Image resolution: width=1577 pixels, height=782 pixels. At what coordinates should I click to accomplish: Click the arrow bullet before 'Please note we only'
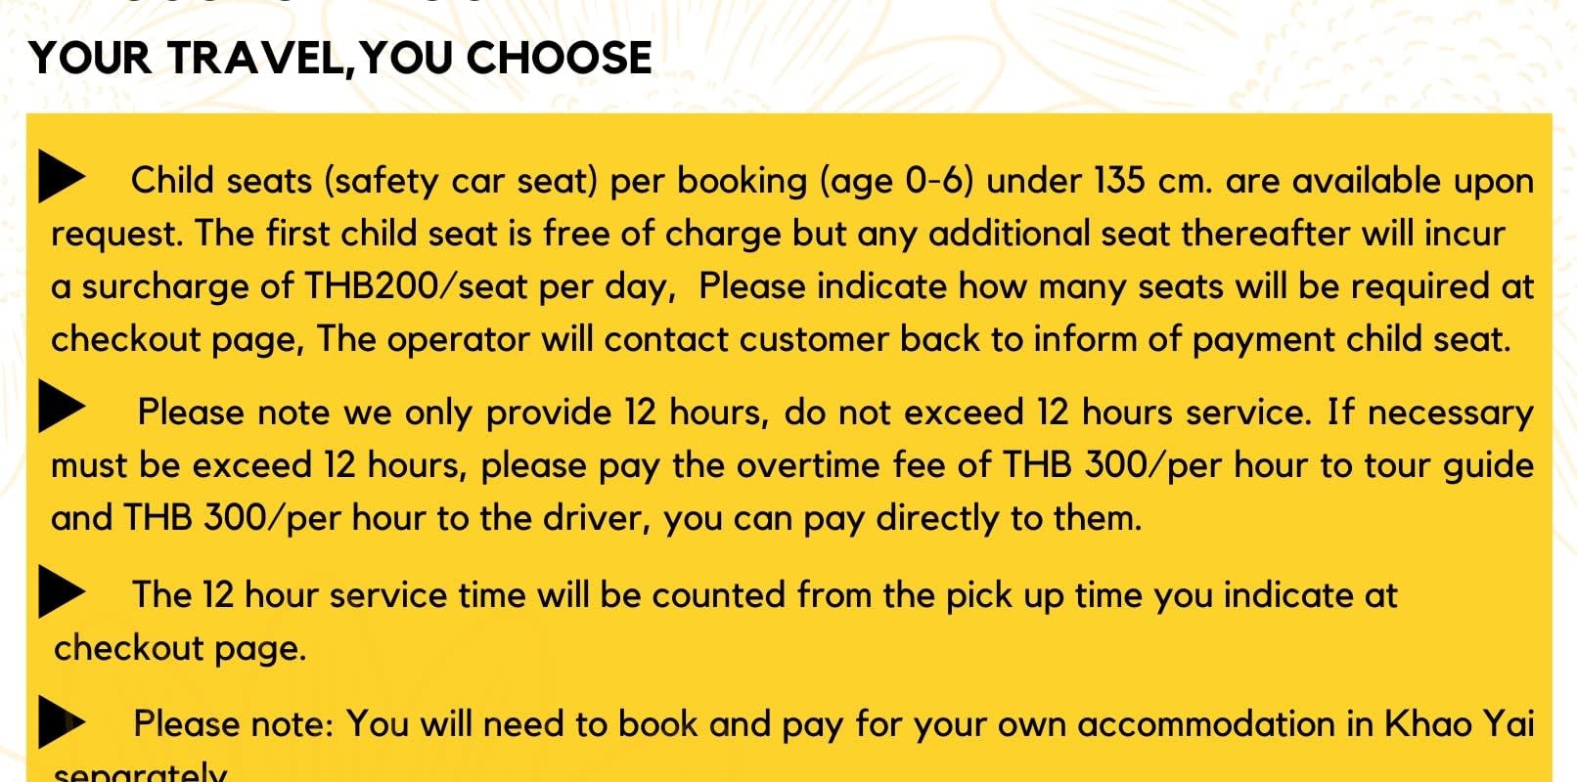[x=61, y=410]
